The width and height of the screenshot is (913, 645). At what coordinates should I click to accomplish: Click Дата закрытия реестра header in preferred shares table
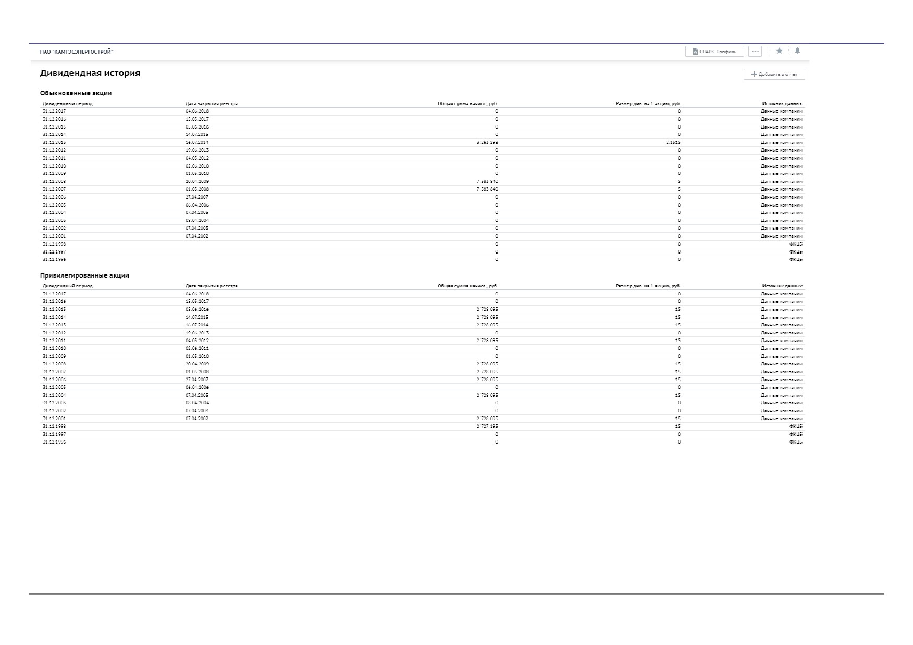[x=212, y=286]
